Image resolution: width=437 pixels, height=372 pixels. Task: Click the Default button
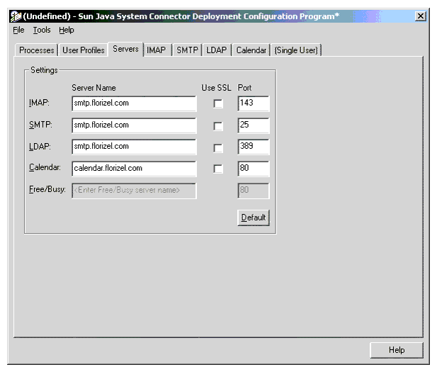click(254, 218)
